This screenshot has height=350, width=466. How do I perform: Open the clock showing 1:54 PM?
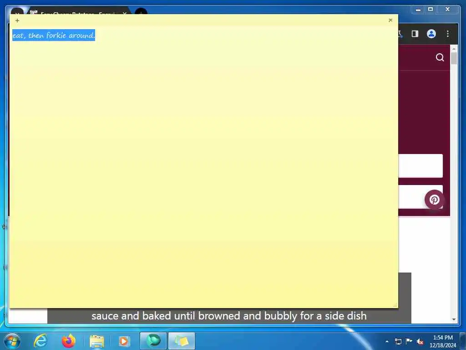443,341
